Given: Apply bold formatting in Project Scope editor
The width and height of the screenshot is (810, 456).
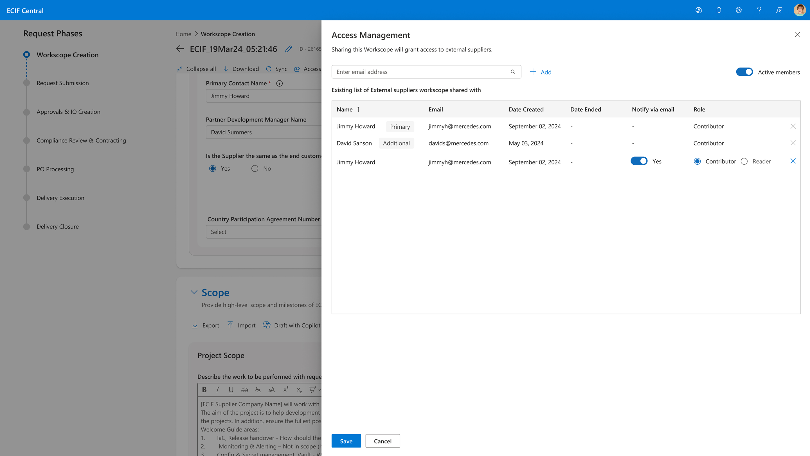Looking at the screenshot, I should coord(204,390).
